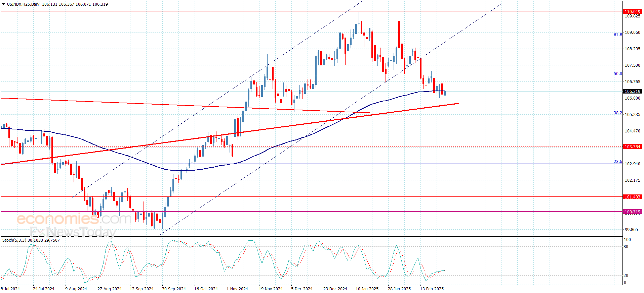Click the 102.175 price scale value
This screenshot has width=644, height=293.
[x=633, y=180]
